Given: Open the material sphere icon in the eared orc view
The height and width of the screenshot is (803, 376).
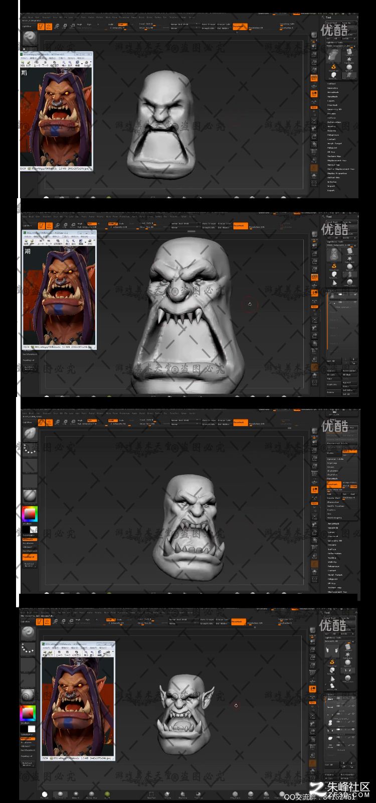Looking at the screenshot, I should click(x=28, y=695).
